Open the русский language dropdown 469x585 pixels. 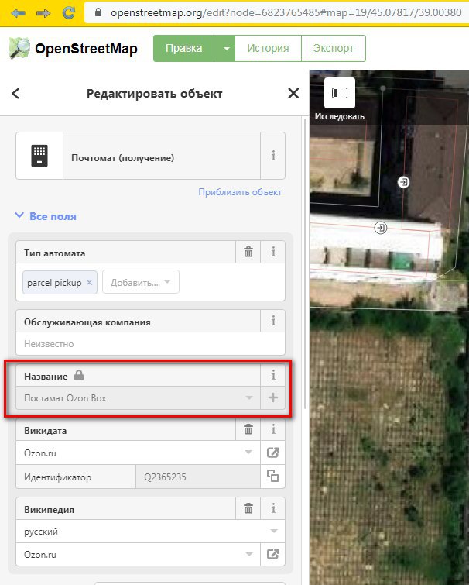point(274,531)
